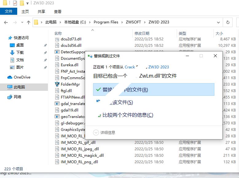Click the pin icon beside 下载
Viewport: 239px width, 178px height.
[x=45, y=53]
